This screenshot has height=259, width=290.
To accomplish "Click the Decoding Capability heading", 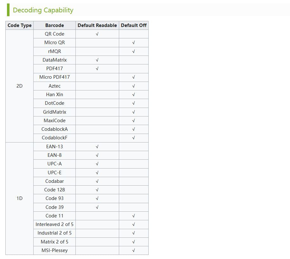I will point(43,10).
